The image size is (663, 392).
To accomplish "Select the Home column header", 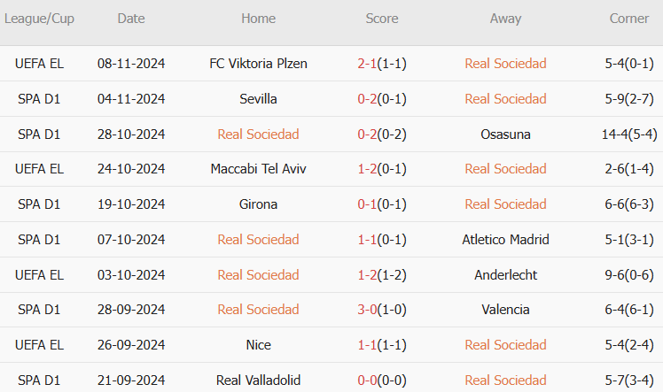I will tap(258, 19).
